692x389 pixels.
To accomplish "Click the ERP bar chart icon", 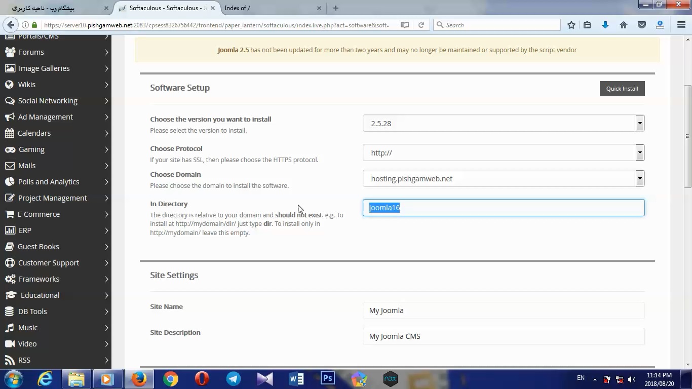I will click(x=10, y=230).
